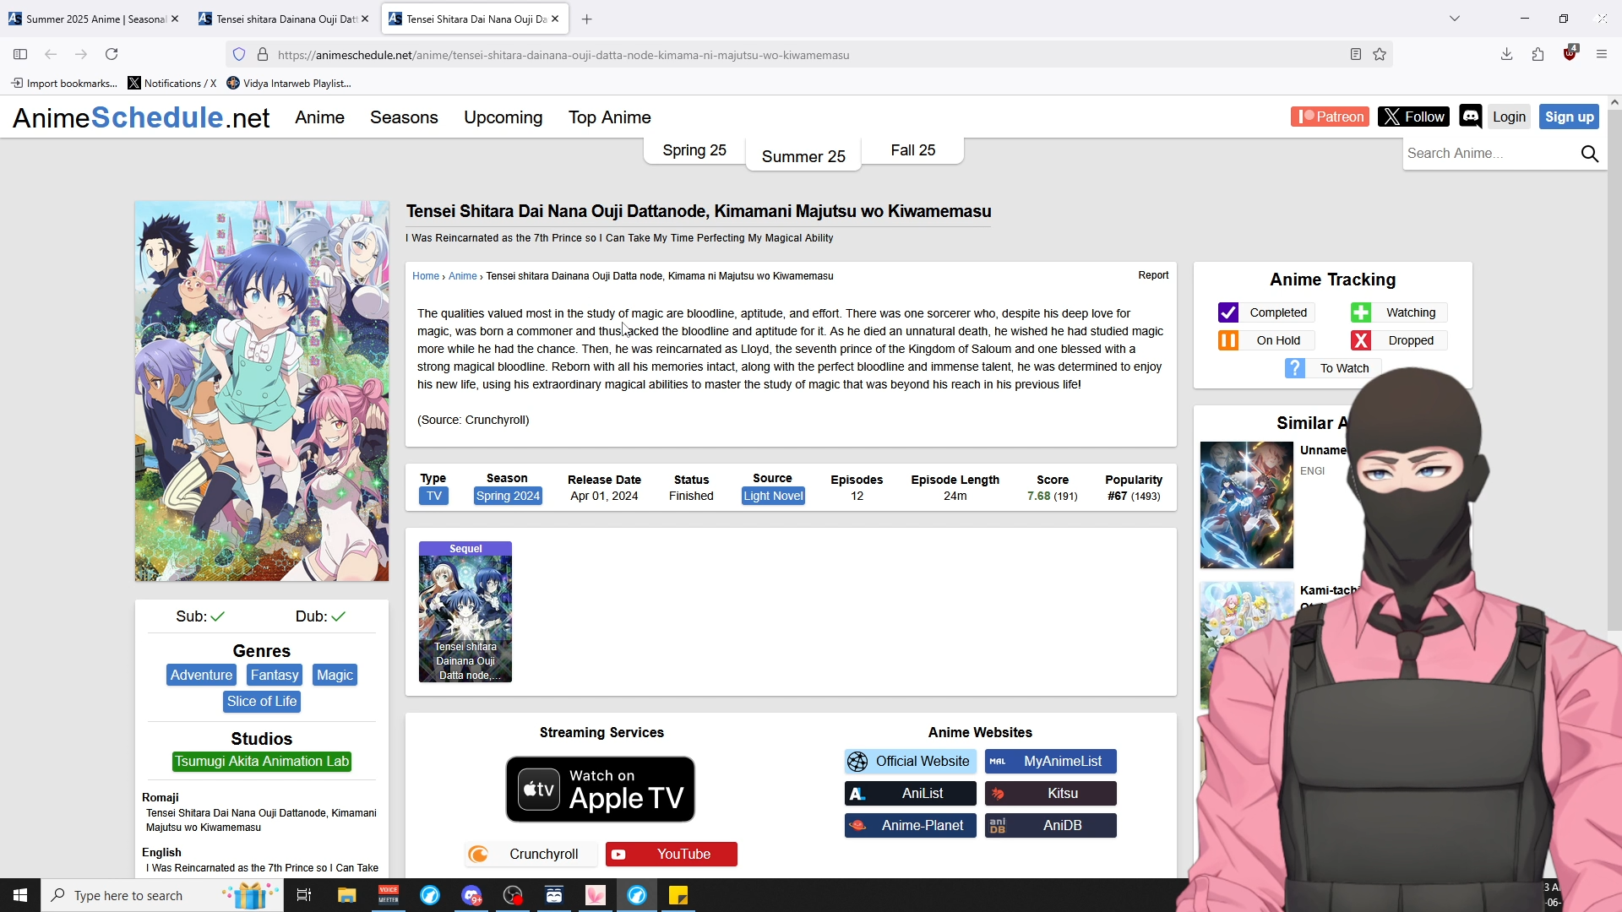This screenshot has width=1622, height=912.
Task: Click Windows Start button
Action: pyautogui.click(x=20, y=895)
